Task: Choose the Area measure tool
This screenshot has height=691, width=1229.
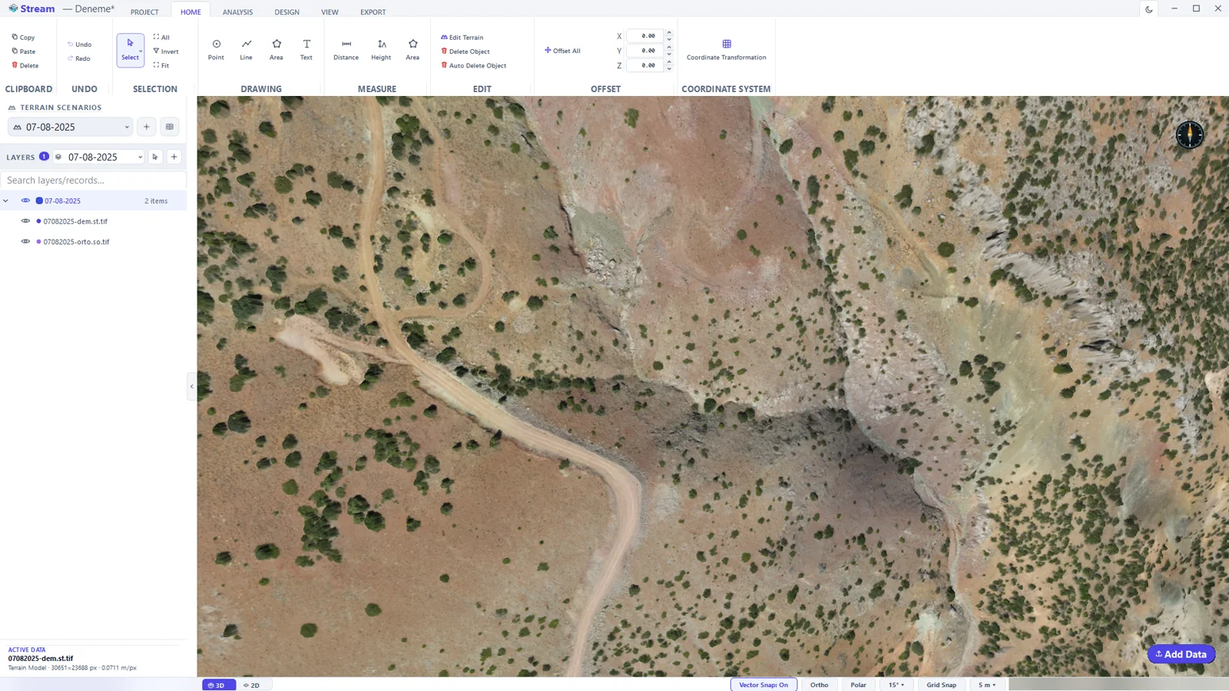Action: click(412, 50)
